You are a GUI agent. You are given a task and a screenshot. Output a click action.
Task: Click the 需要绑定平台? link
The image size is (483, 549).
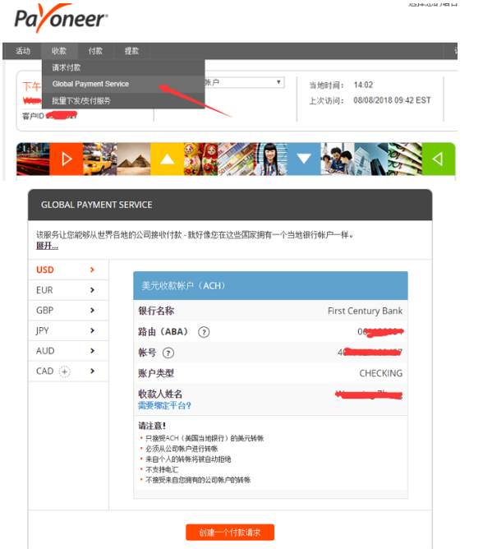(164, 405)
